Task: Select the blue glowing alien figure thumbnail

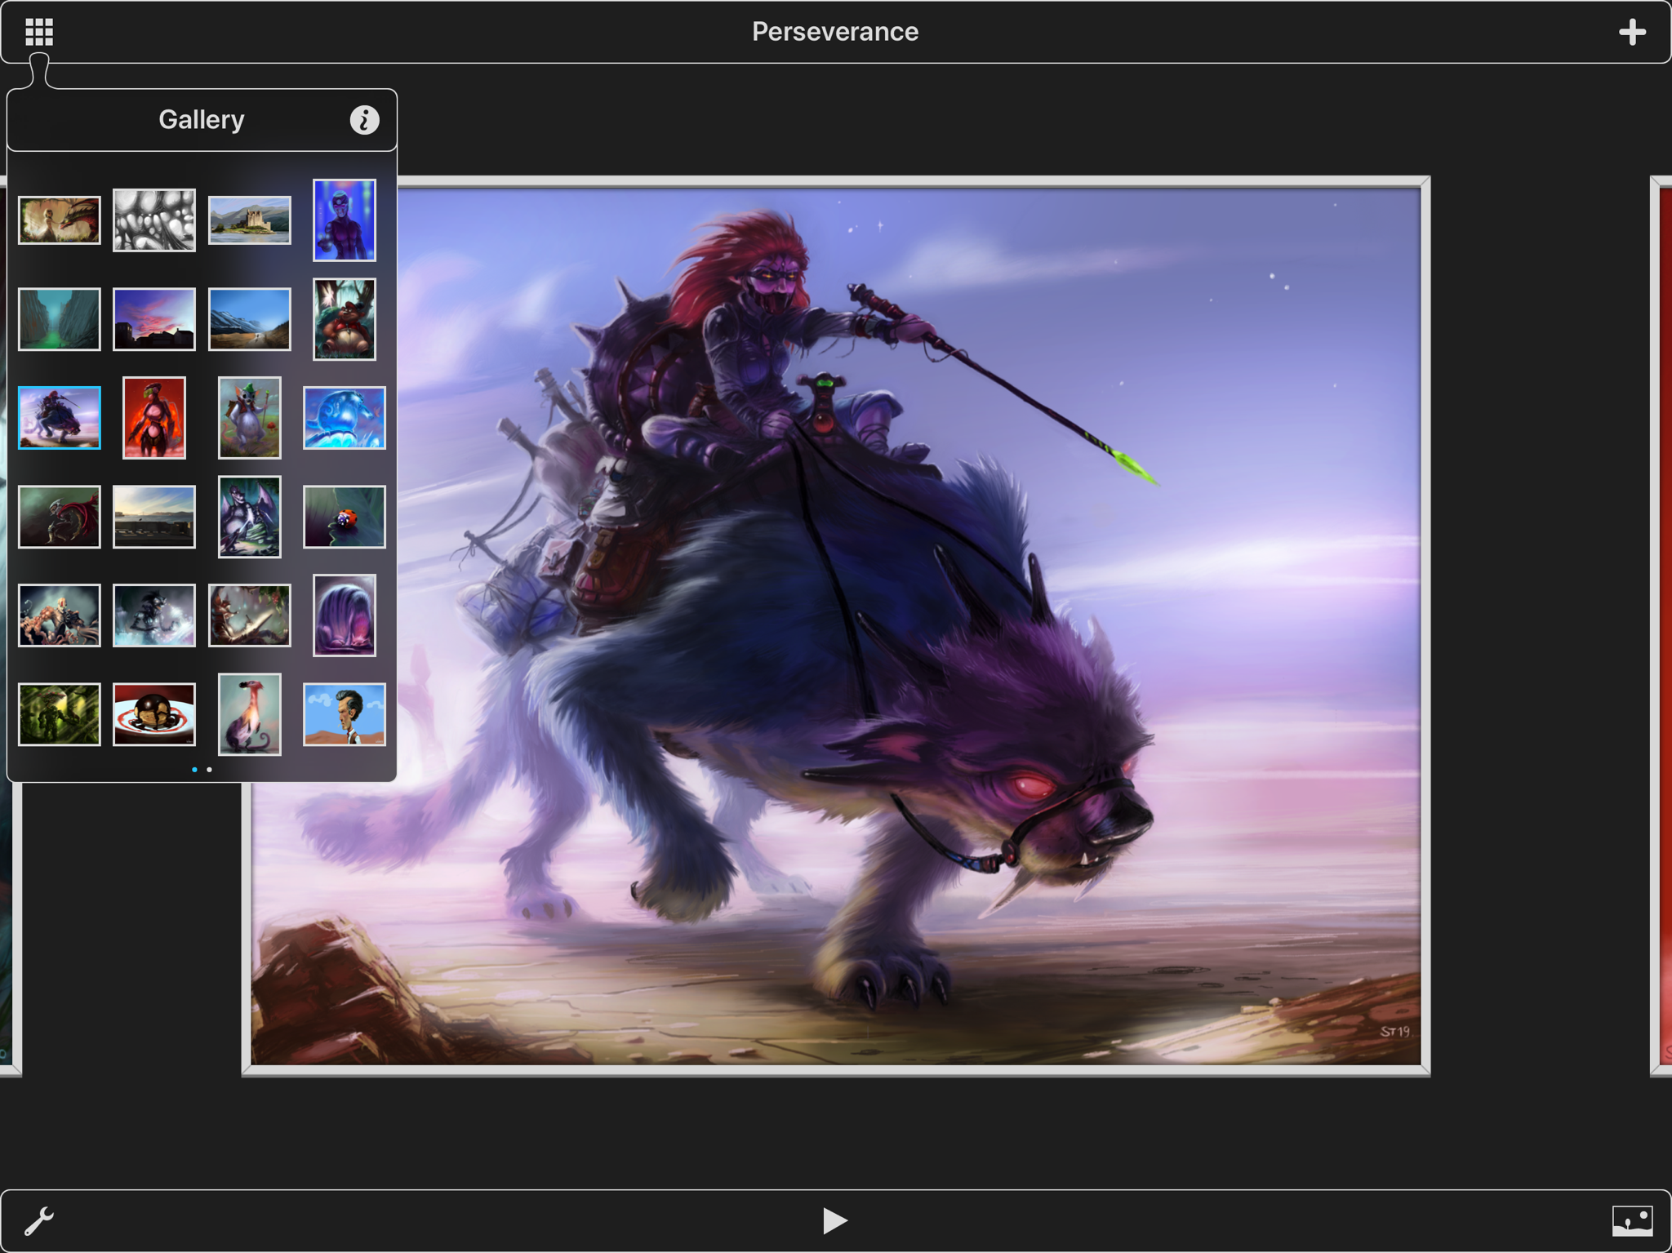Action: (x=345, y=220)
